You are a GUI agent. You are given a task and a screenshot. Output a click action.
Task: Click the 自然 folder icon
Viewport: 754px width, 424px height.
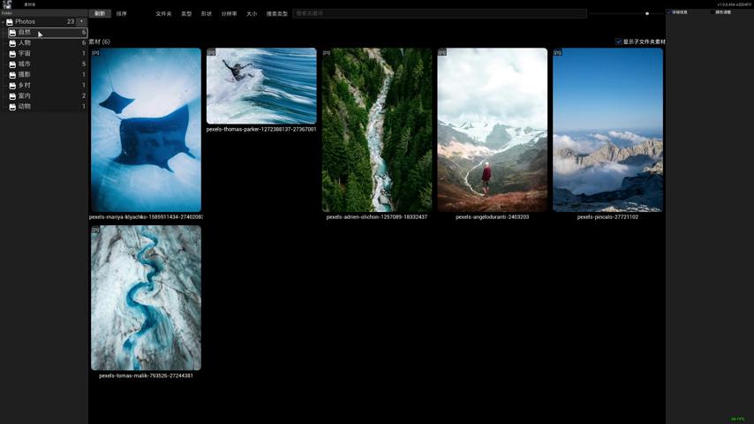click(x=12, y=33)
